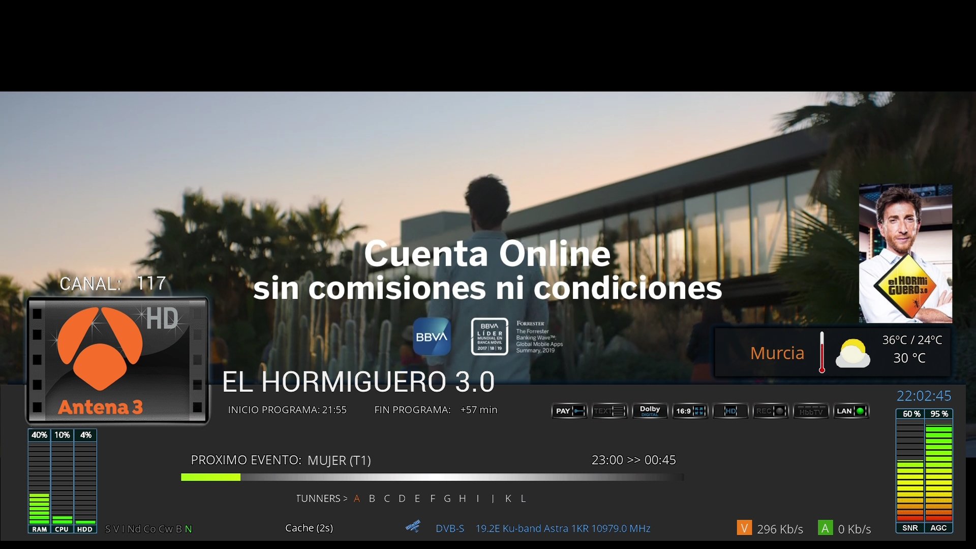Screen dimensions: 976x549
Task: Toggle the LAN connection indicator
Action: click(x=851, y=411)
